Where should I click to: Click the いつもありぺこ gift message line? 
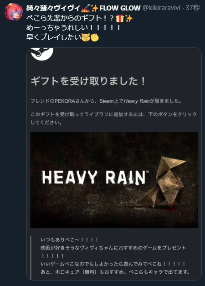point(69,239)
